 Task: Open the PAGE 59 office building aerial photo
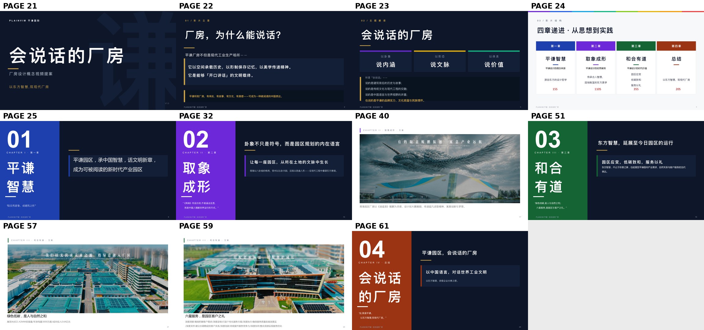click(x=264, y=279)
